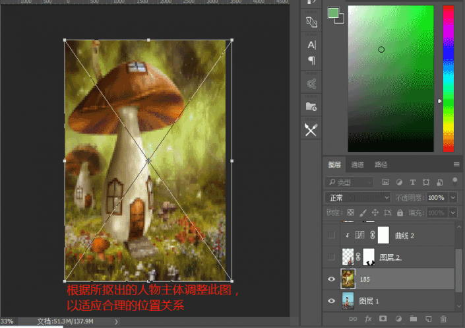Show the 图层 2 layer visibility box
This screenshot has width=465, height=328.
point(331,257)
